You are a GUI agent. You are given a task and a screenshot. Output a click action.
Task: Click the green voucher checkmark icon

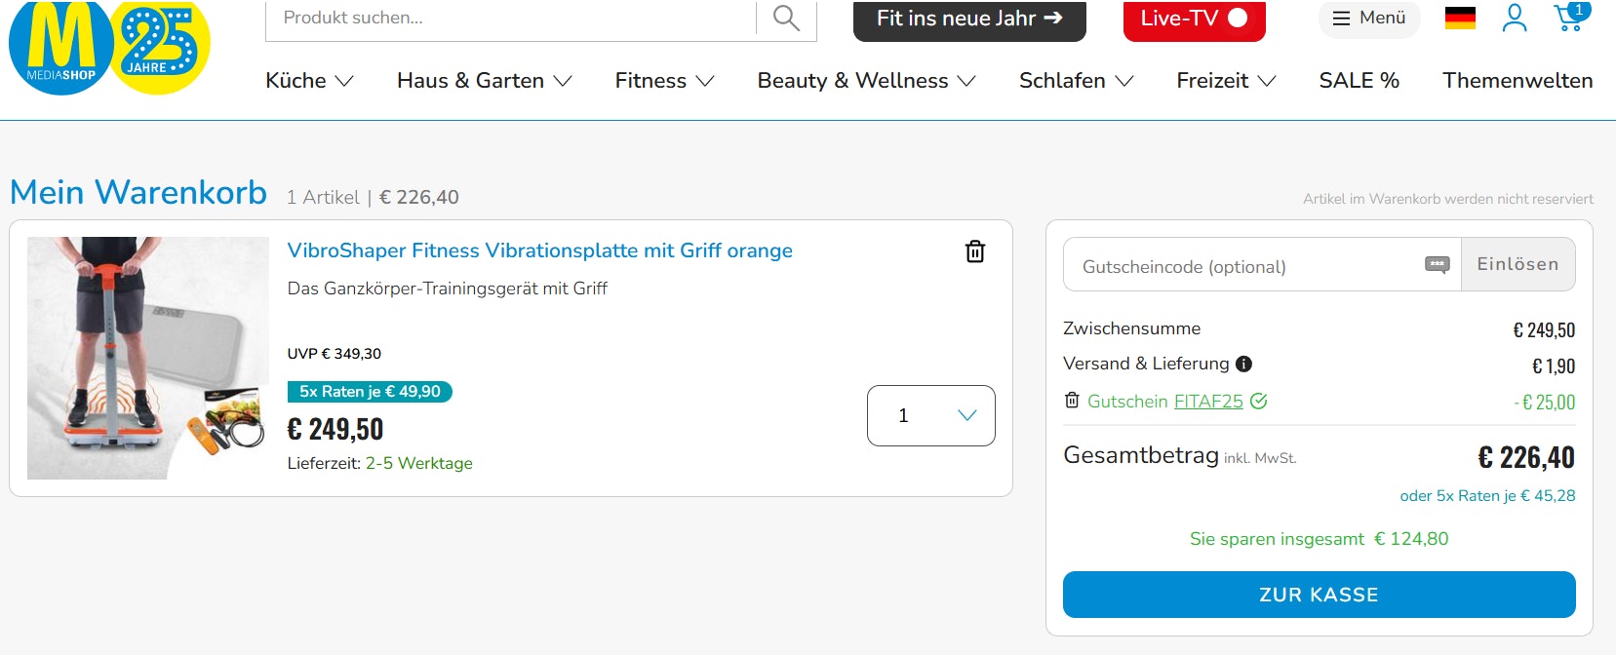pyautogui.click(x=1259, y=401)
